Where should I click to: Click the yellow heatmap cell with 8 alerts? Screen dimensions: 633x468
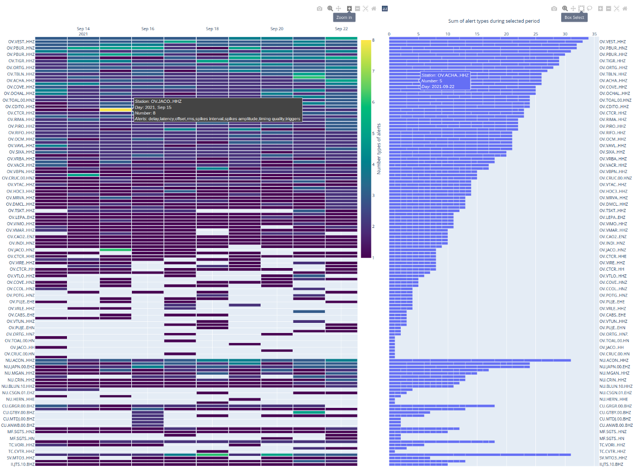(x=116, y=110)
